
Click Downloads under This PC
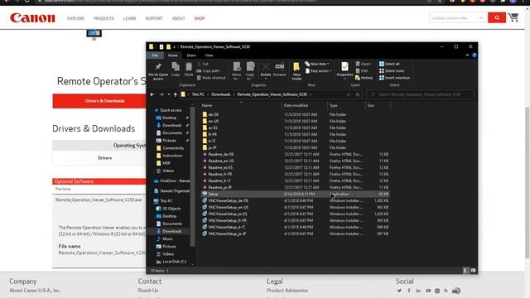(171, 231)
